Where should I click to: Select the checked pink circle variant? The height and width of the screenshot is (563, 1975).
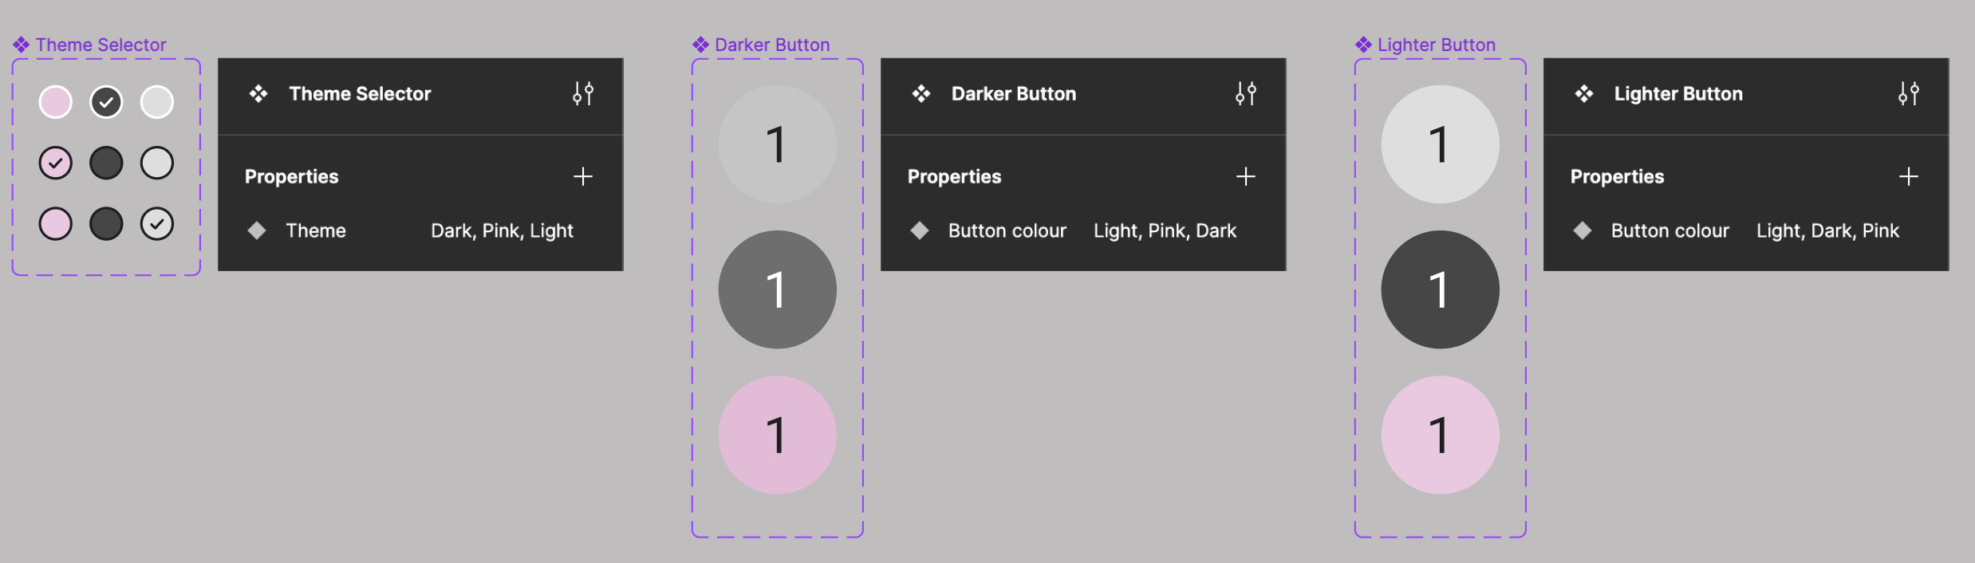(56, 163)
